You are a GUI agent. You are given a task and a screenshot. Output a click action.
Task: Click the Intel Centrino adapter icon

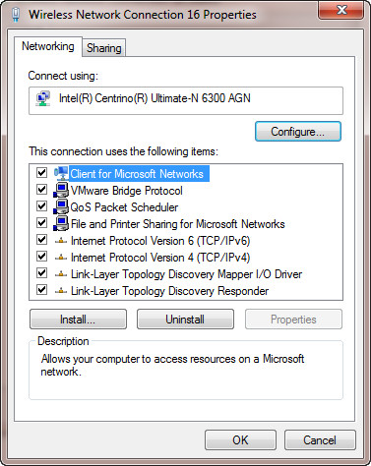(43, 98)
